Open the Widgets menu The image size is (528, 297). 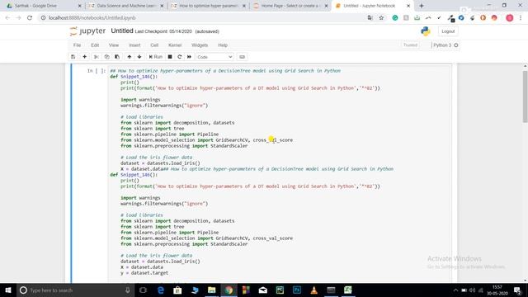tap(200, 45)
